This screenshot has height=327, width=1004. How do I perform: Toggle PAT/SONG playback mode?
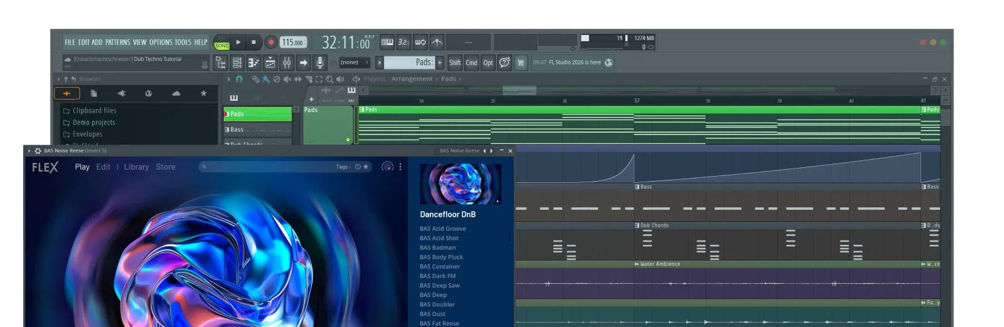[x=222, y=43]
